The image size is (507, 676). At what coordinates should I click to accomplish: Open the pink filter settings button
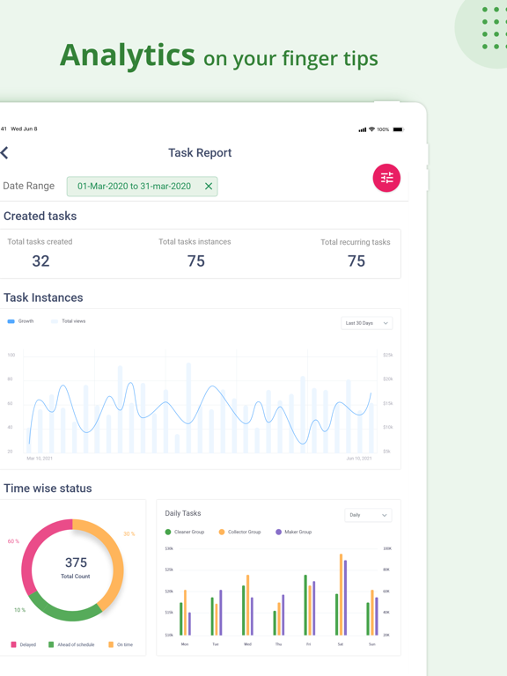(386, 178)
